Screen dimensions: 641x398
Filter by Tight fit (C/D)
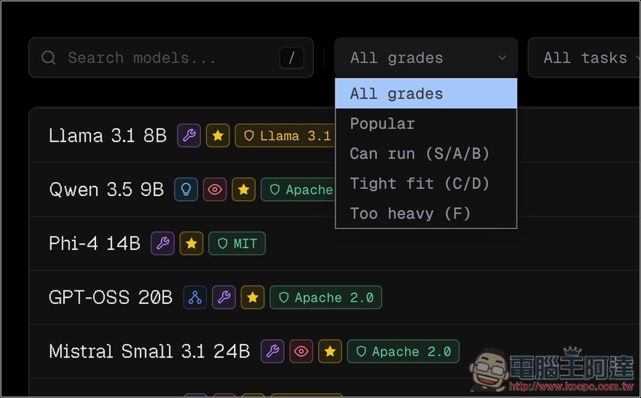click(x=426, y=183)
